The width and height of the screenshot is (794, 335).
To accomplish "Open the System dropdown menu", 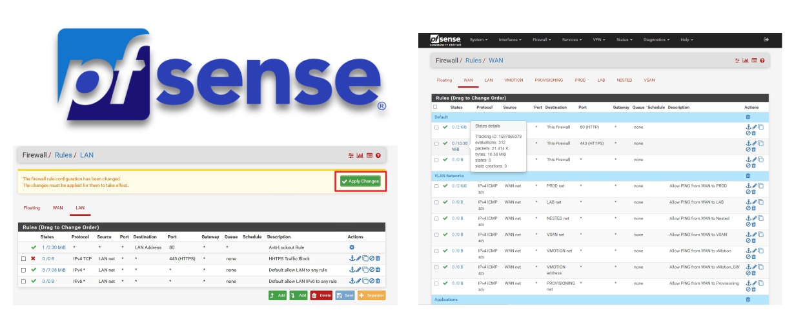I will (478, 40).
